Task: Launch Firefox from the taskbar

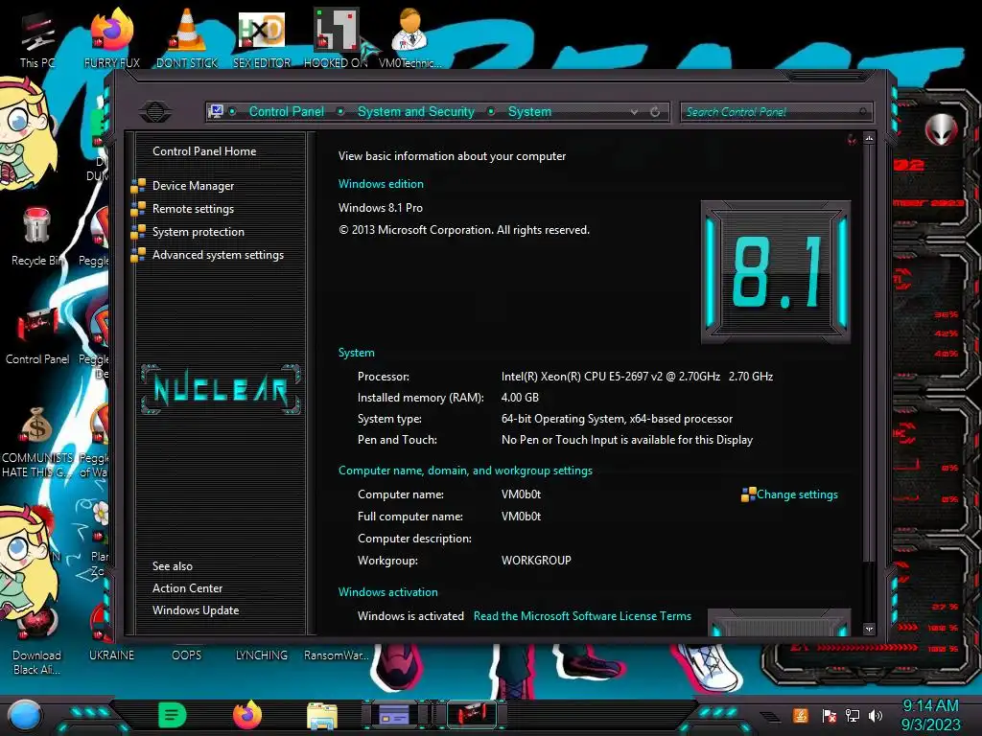Action: (x=247, y=715)
